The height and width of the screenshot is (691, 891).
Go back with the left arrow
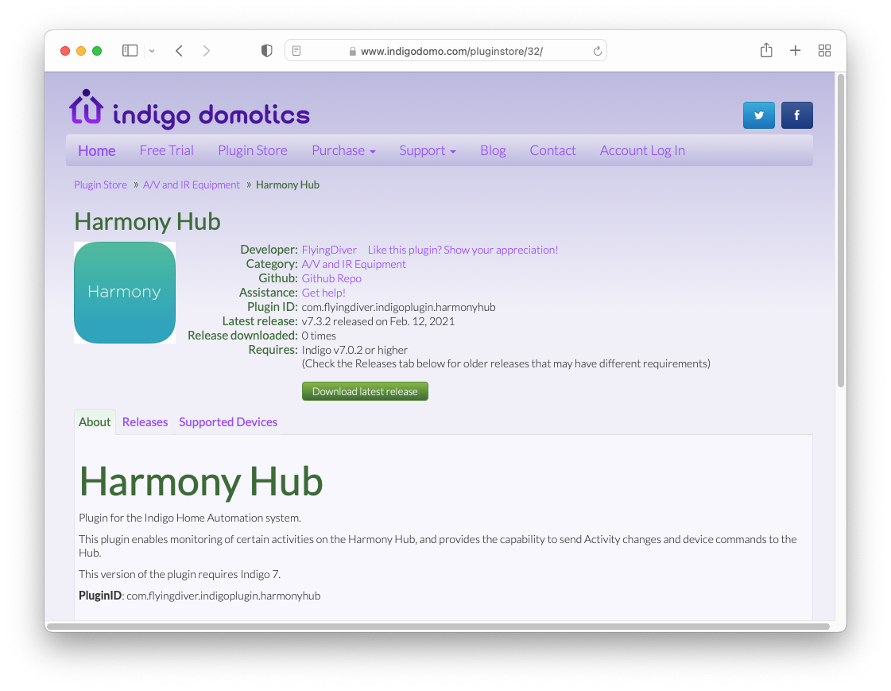tap(179, 51)
